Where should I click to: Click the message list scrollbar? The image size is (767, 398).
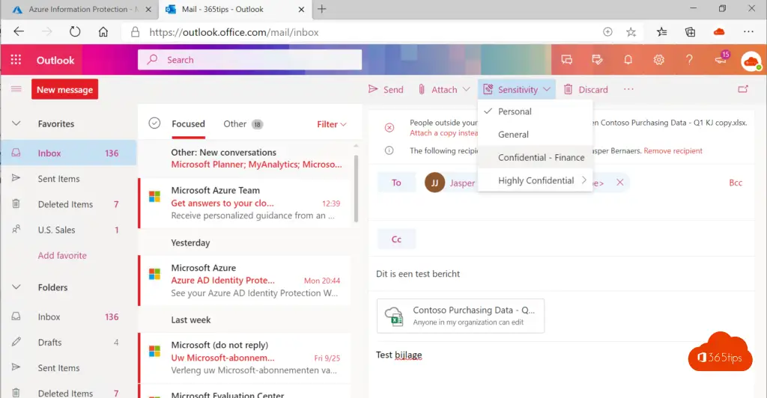pyautogui.click(x=356, y=188)
